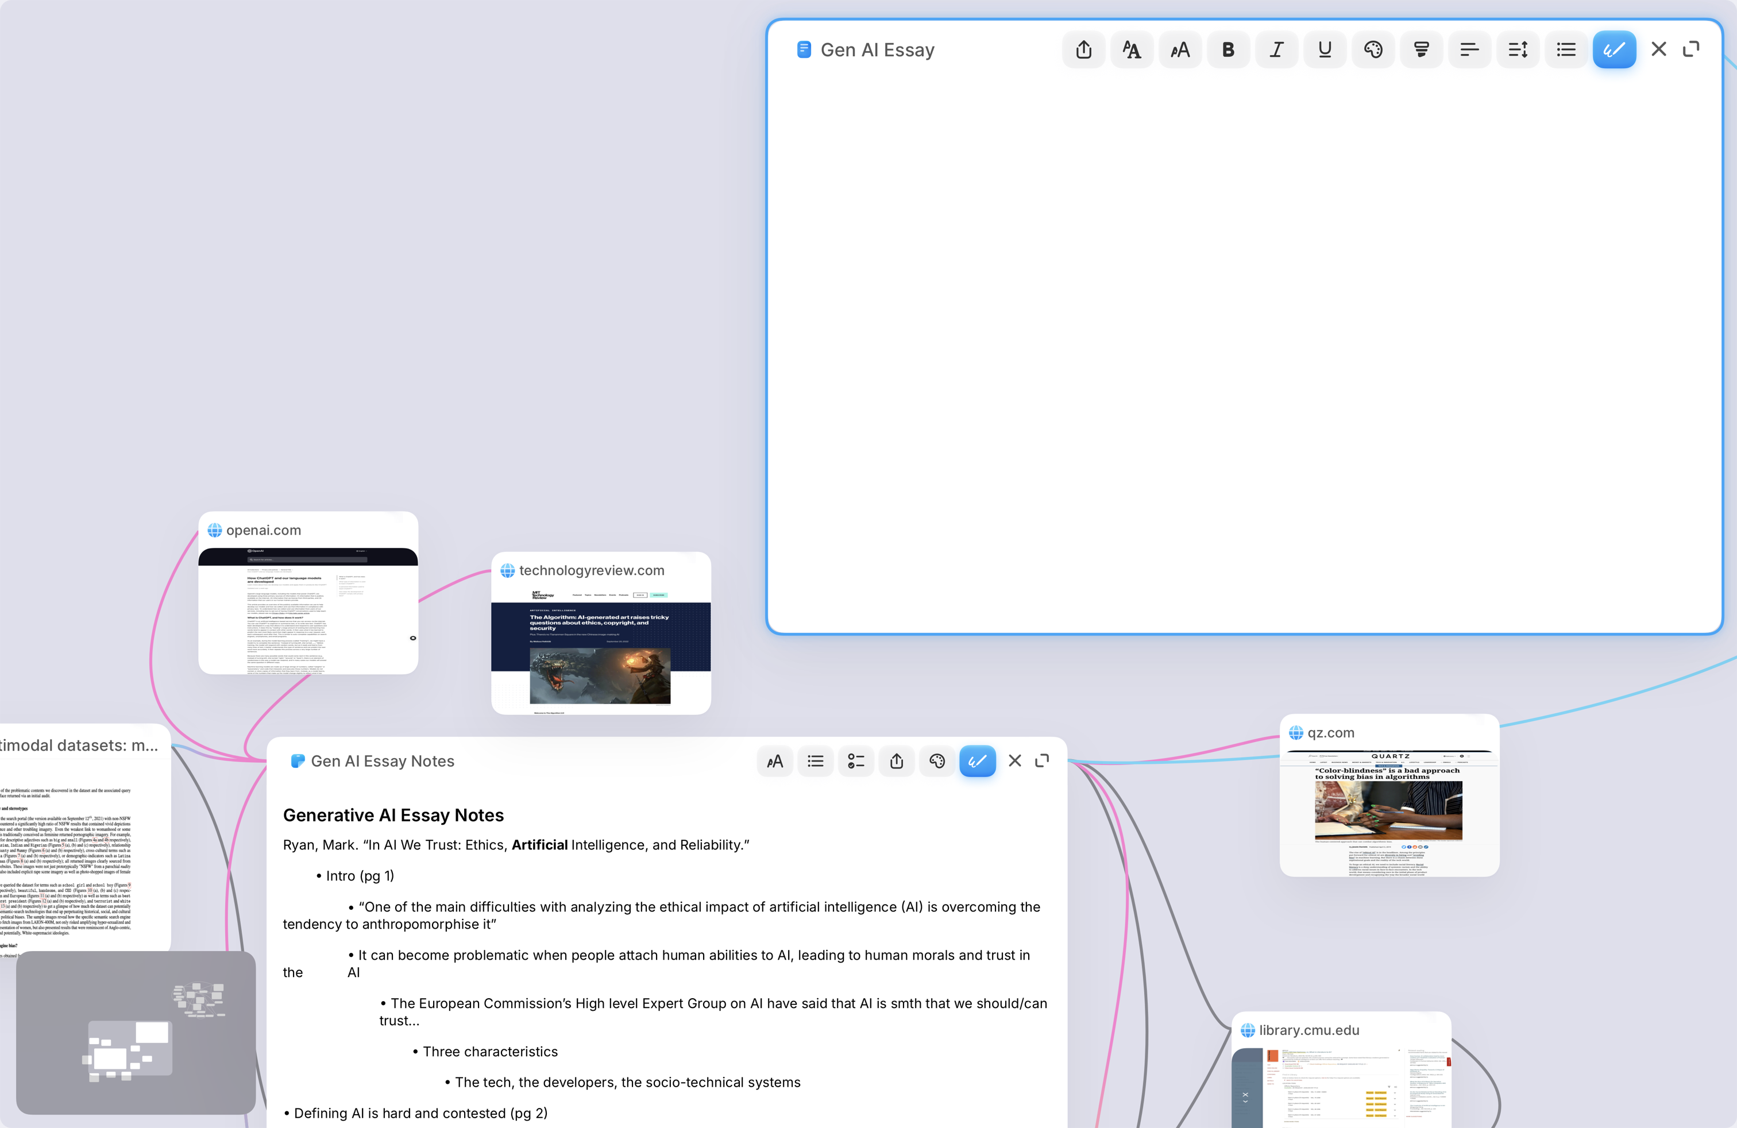1737x1128 pixels.
Task: Open text alignment options in Gen AI Essay
Action: [x=1469, y=49]
